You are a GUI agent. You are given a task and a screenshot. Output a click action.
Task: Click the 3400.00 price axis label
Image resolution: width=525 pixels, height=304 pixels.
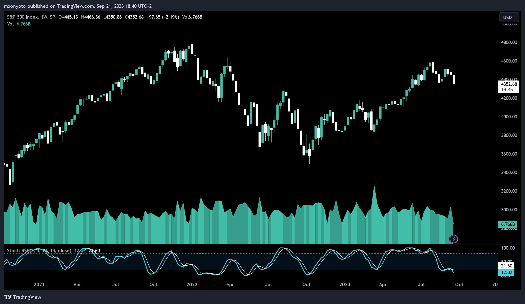pyautogui.click(x=509, y=172)
